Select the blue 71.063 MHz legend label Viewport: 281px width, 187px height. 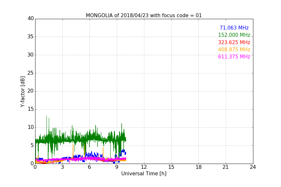pyautogui.click(x=234, y=28)
